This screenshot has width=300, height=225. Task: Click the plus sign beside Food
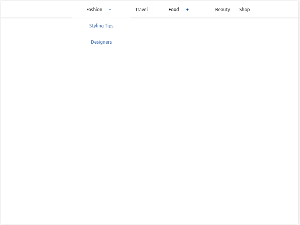click(187, 10)
